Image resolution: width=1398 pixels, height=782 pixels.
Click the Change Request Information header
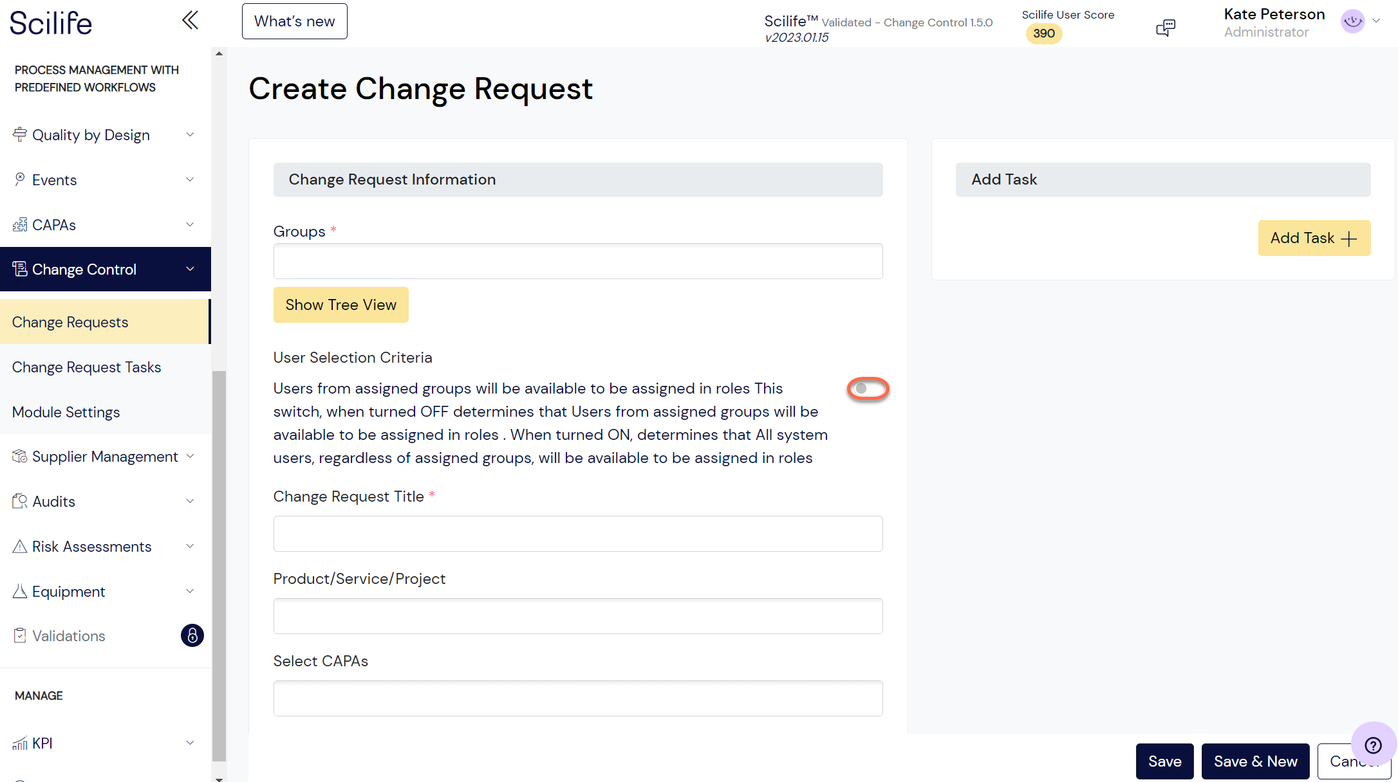click(x=578, y=179)
